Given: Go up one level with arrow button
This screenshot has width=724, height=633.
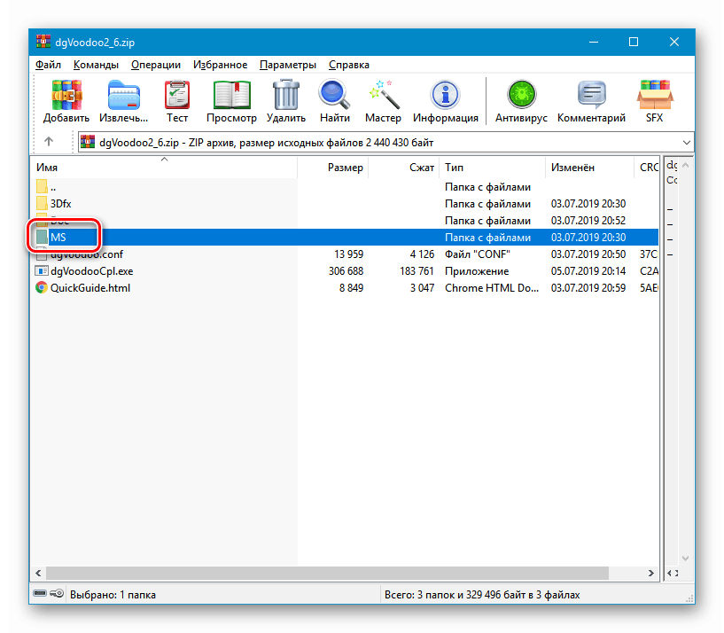Looking at the screenshot, I should [x=49, y=142].
